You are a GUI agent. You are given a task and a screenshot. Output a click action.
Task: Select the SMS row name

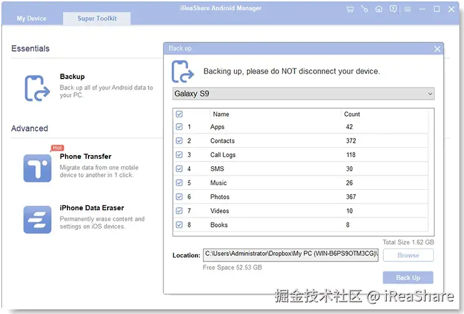click(217, 169)
